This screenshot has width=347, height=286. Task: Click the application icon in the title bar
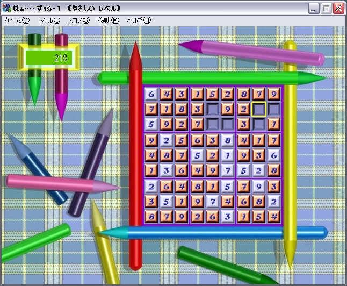7,8
